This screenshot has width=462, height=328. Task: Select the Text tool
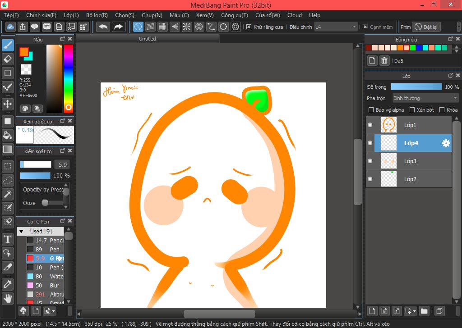point(8,239)
